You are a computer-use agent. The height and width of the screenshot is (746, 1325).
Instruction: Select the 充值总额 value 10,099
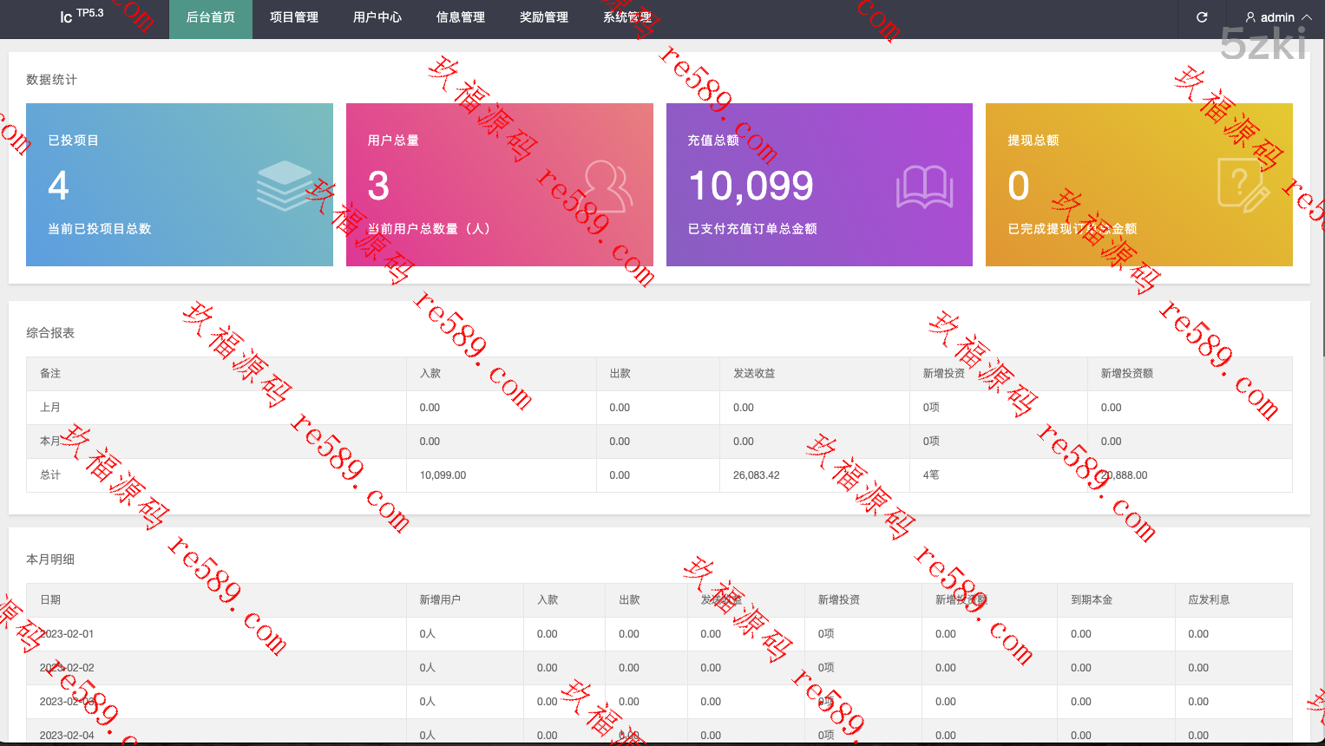point(751,186)
